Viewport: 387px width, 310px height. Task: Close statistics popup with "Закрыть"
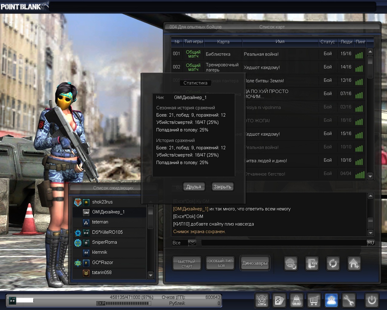[223, 187]
